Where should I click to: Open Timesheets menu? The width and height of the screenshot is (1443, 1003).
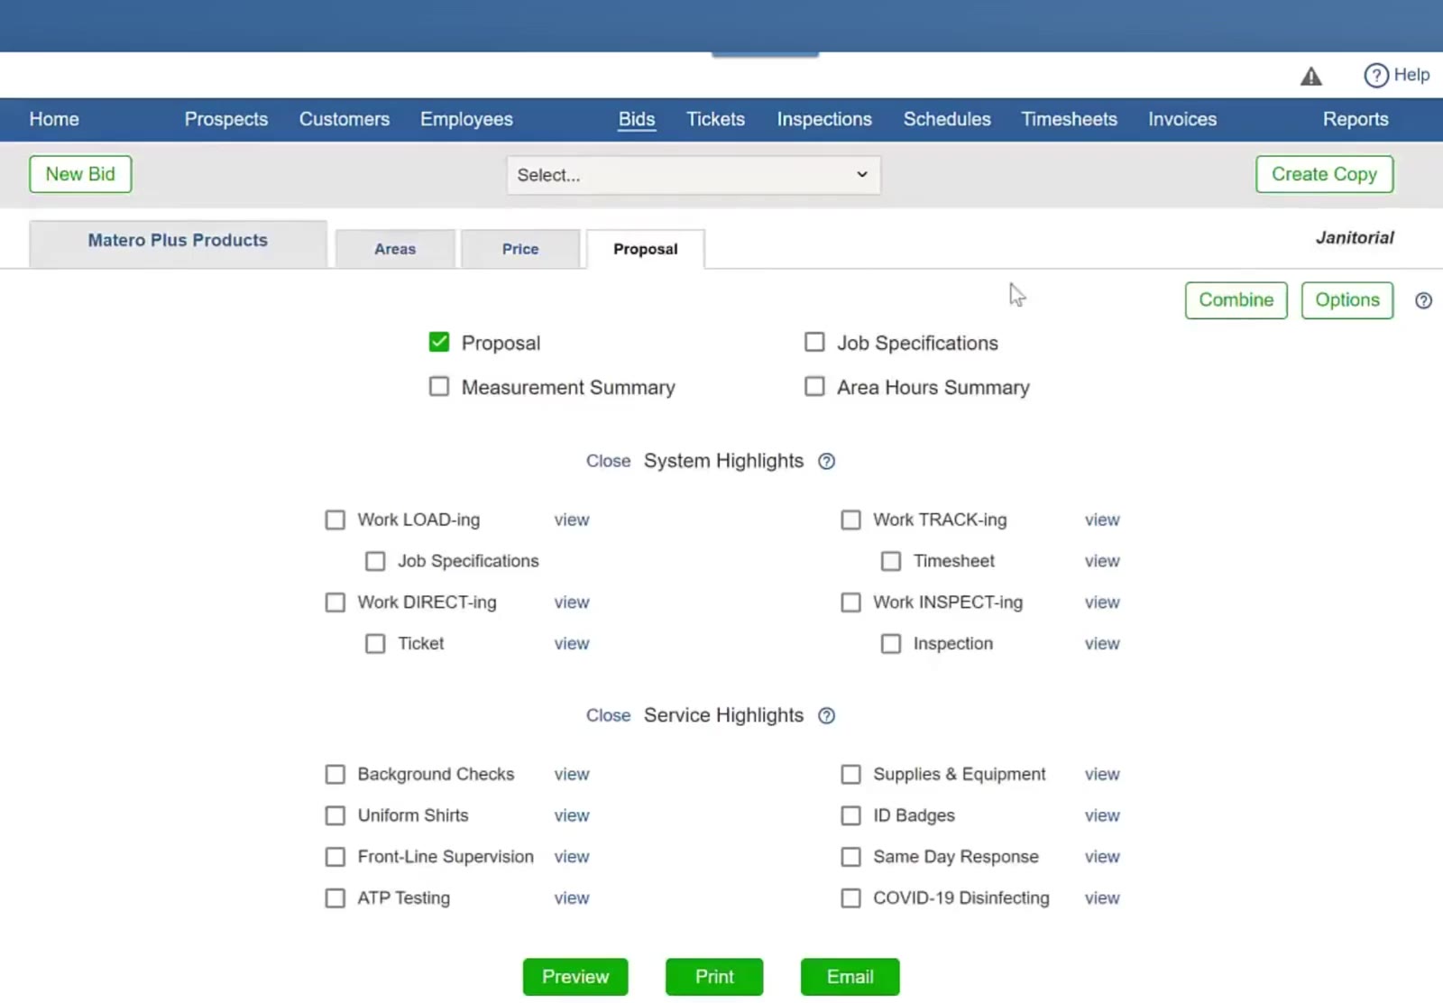[x=1069, y=119]
